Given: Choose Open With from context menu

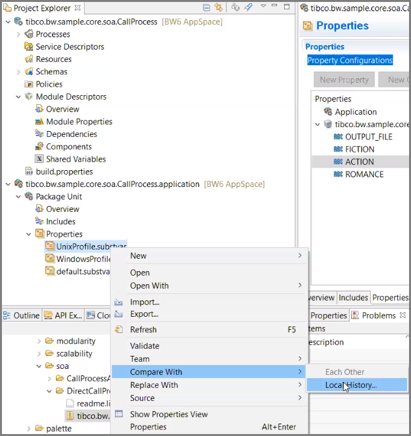Looking at the screenshot, I should (x=209, y=285).
